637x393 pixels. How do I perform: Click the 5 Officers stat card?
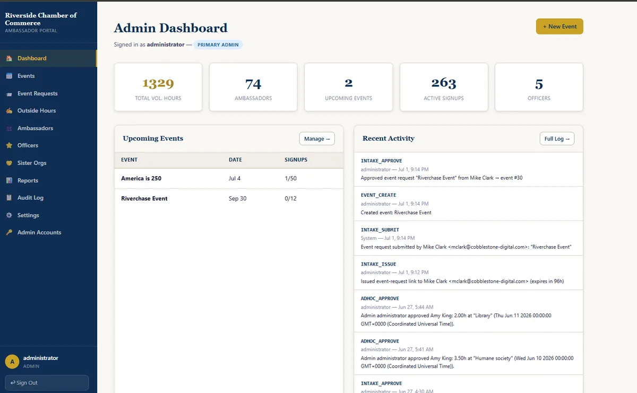tap(539, 87)
